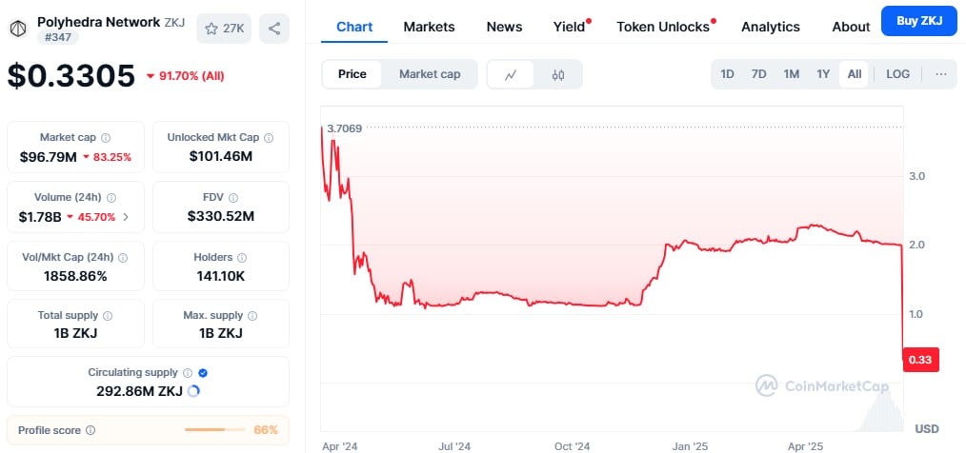Switch to candlestick chart icon
966x453 pixels.
[558, 74]
